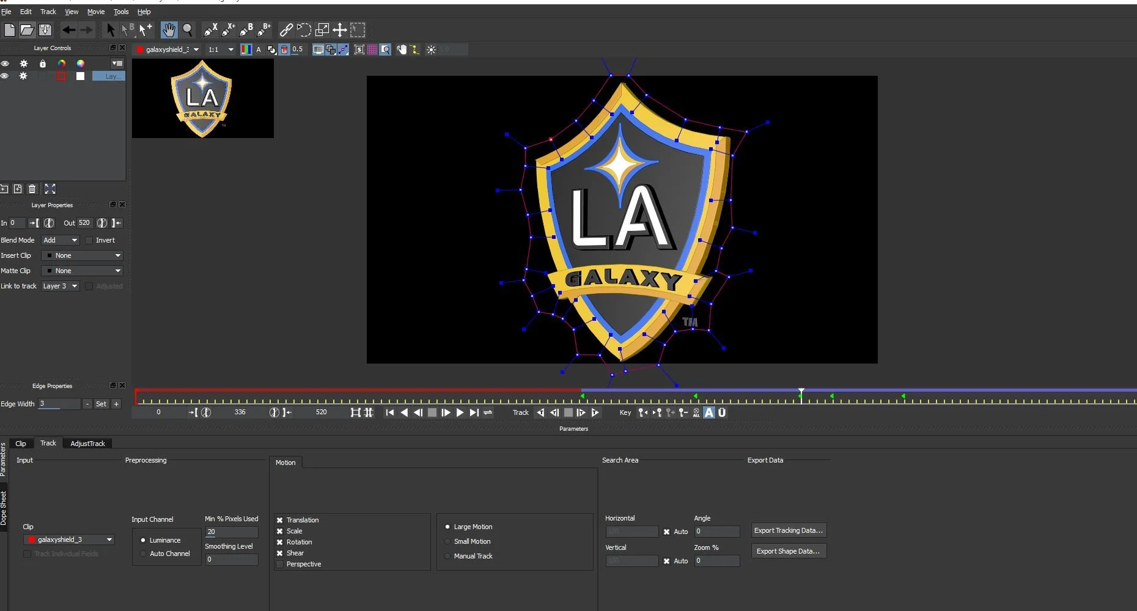Image resolution: width=1137 pixels, height=611 pixels.
Task: Choose the Create X-Spline layer tool
Action: pos(210,29)
